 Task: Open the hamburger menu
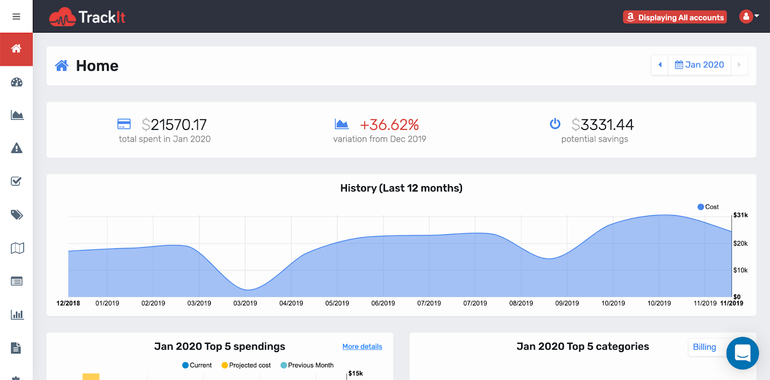(16, 17)
